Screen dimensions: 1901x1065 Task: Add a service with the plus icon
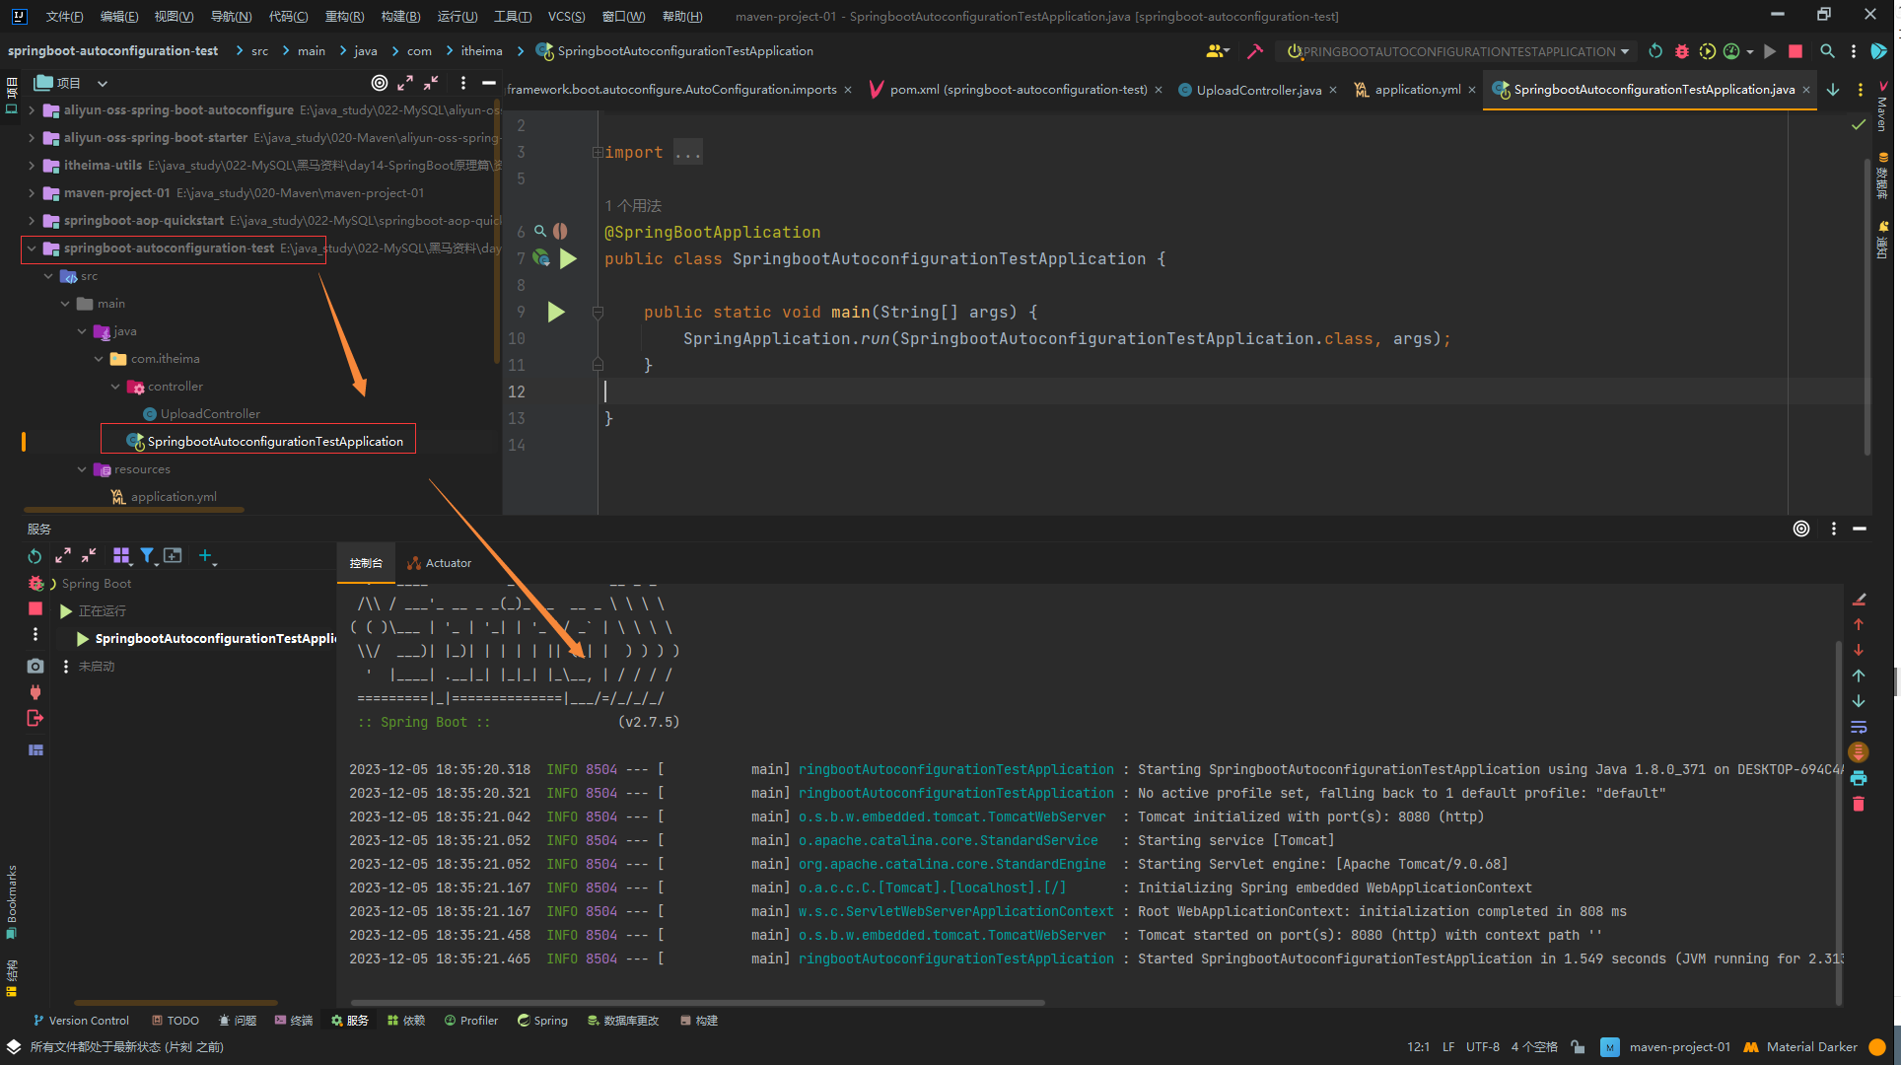point(206,556)
